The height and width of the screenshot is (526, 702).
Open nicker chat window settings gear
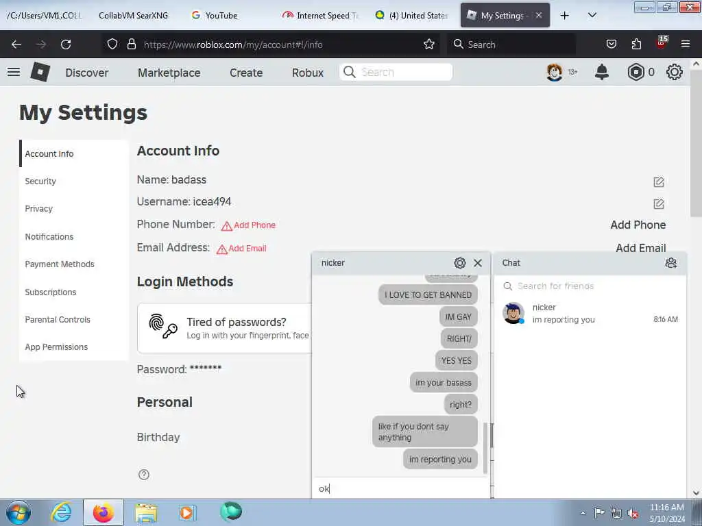460,263
